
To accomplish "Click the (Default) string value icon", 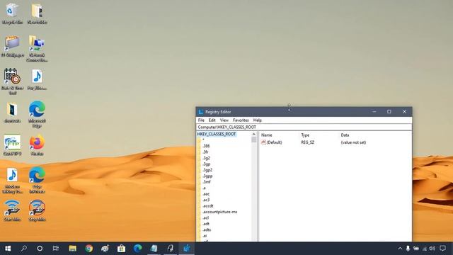I will click(263, 142).
